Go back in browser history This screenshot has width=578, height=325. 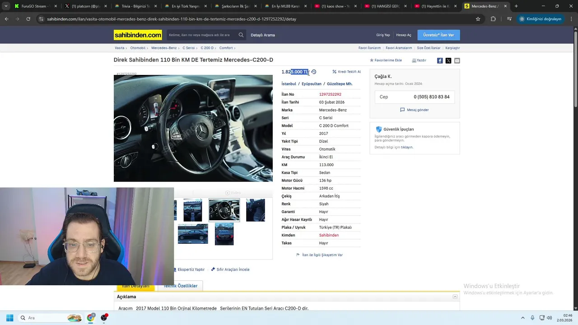tap(6, 19)
